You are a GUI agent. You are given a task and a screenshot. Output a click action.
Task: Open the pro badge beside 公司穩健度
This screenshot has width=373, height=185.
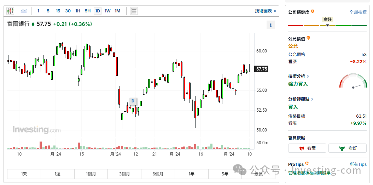pyautogui.click(x=313, y=11)
